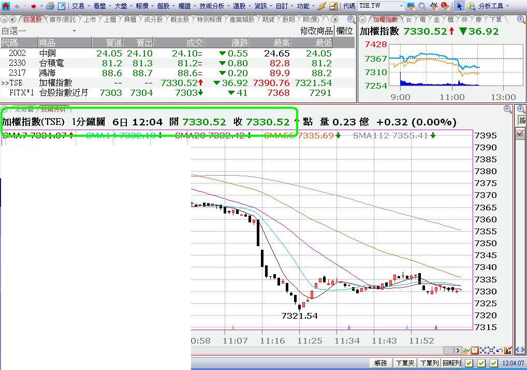
Task: Click the 漲跌 column header
Action: pyautogui.click(x=227, y=42)
